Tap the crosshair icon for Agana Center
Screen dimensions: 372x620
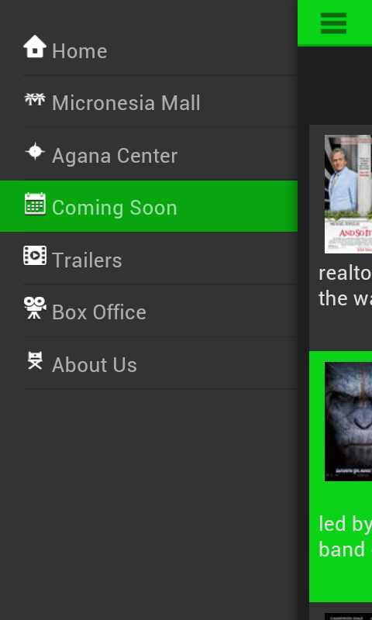tap(35, 151)
